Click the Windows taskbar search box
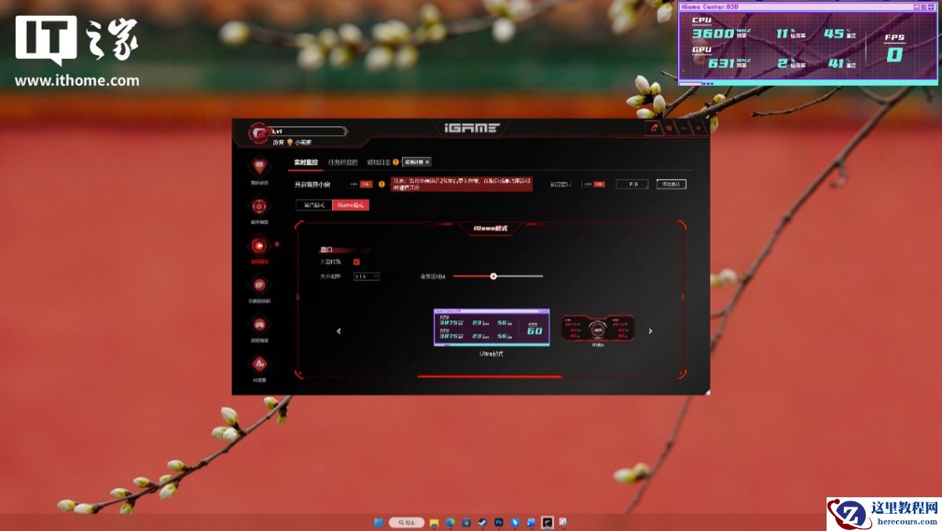The height and width of the screenshot is (531, 942). click(x=407, y=522)
